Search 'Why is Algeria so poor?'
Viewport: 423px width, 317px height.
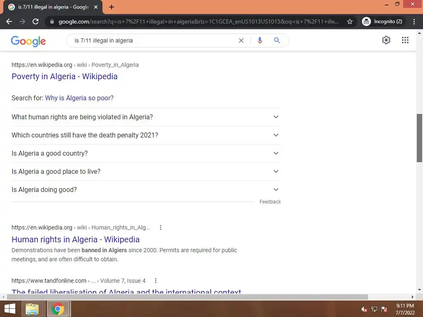pyautogui.click(x=79, y=98)
